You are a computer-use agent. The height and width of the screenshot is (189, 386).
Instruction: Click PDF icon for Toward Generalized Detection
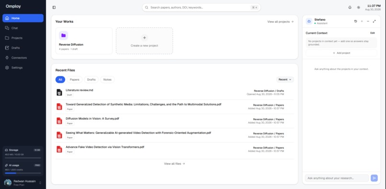(59, 107)
